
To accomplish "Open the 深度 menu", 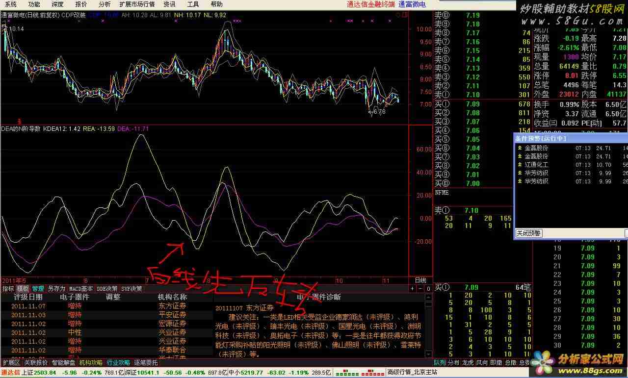I will click(58, 4).
